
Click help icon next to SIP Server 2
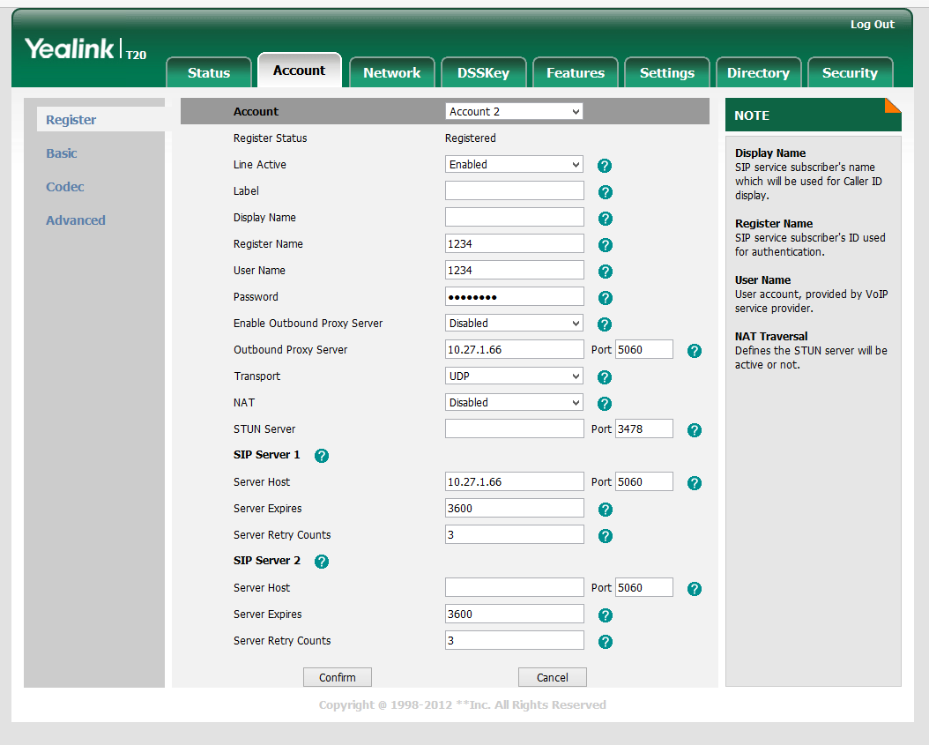click(x=322, y=562)
